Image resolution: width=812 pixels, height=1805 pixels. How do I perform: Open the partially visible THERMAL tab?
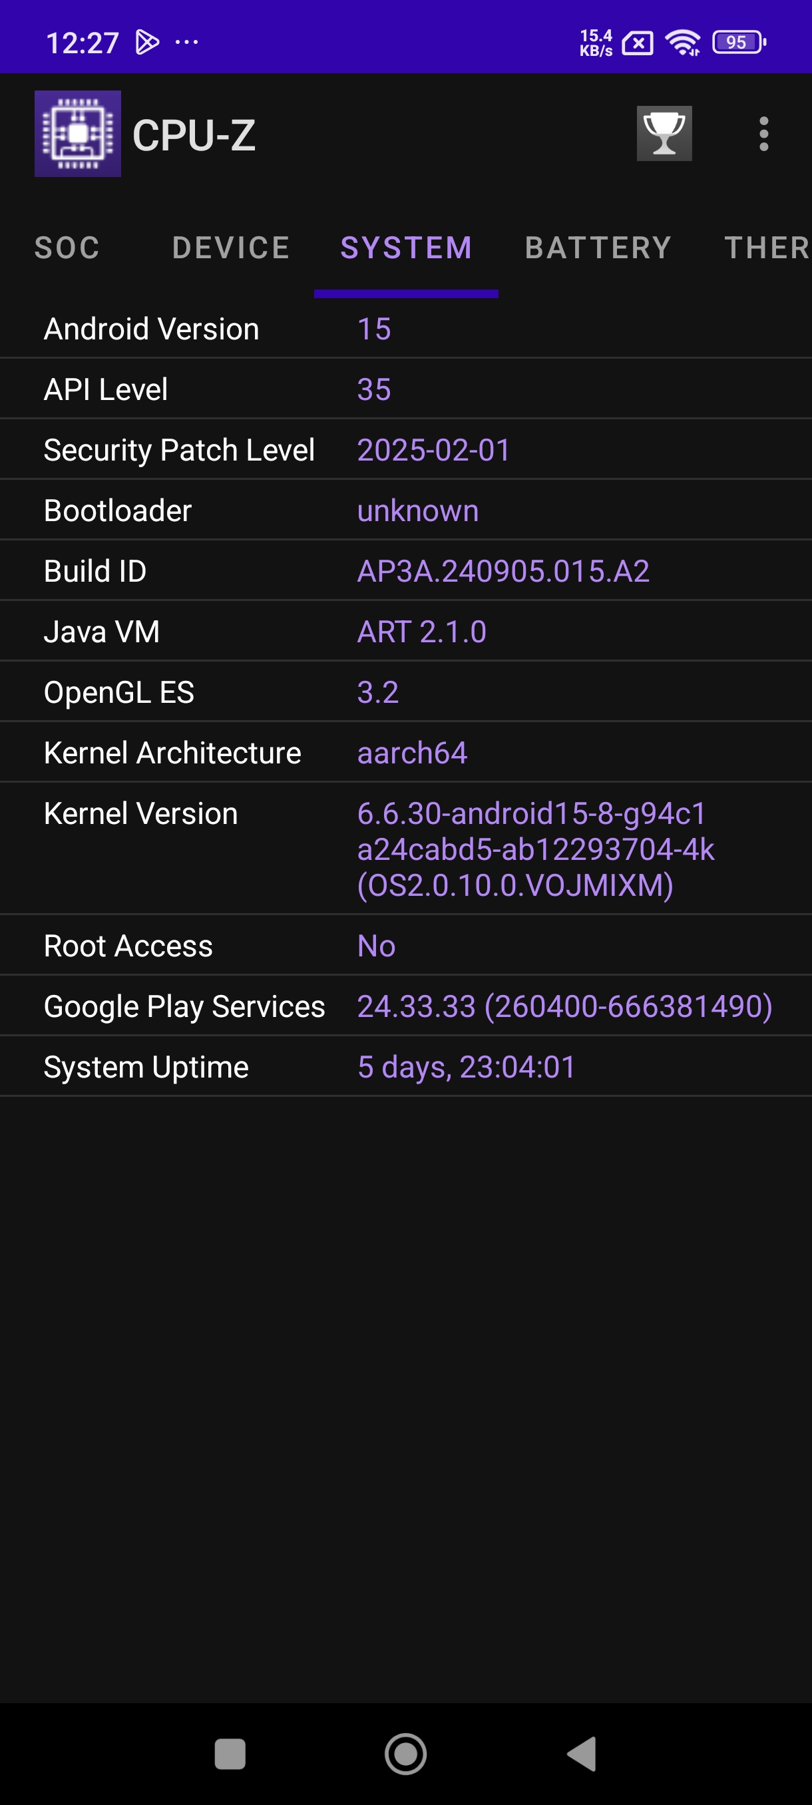point(767,248)
